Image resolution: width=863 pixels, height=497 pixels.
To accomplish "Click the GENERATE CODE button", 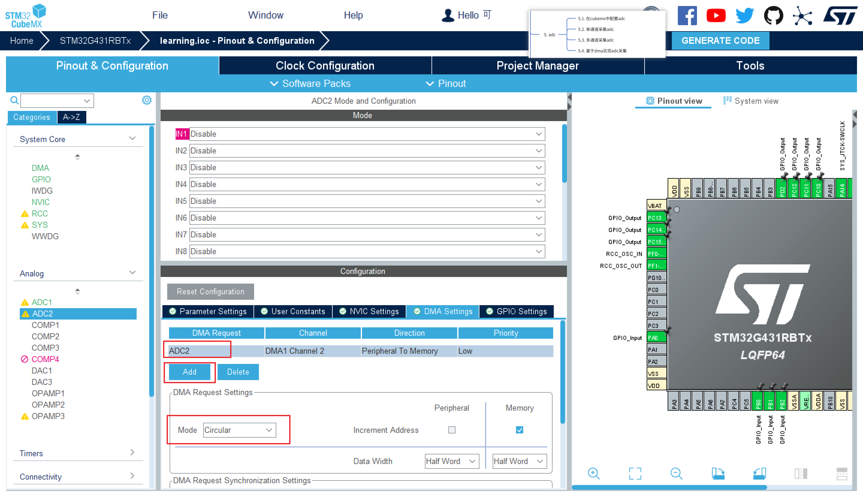I will click(720, 41).
